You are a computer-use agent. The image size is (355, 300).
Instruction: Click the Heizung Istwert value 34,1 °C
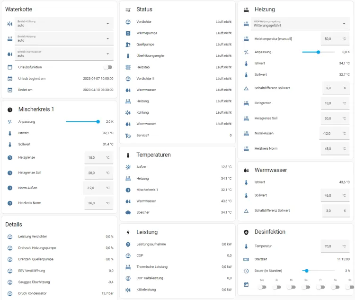tap(345, 63)
